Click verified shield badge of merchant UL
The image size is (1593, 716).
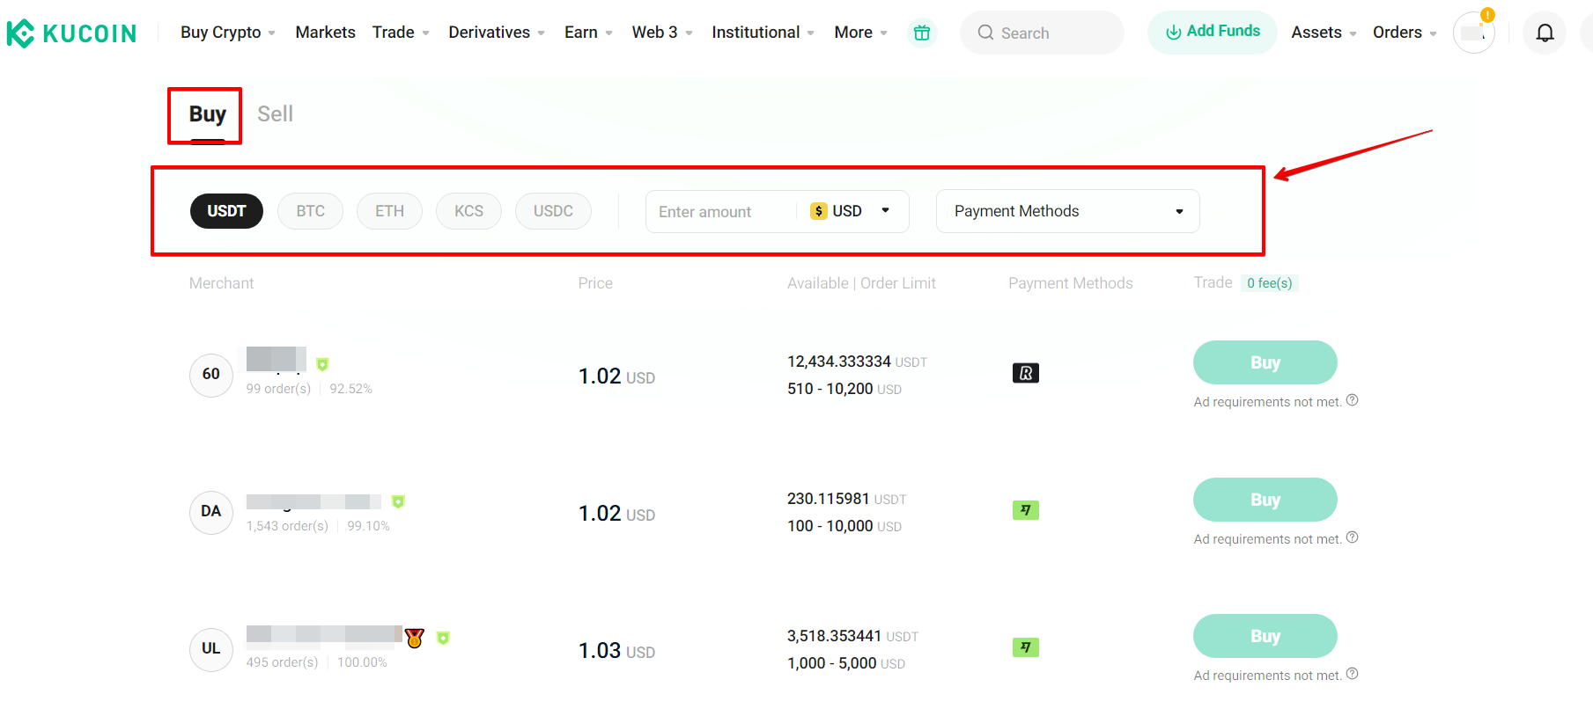(x=443, y=638)
